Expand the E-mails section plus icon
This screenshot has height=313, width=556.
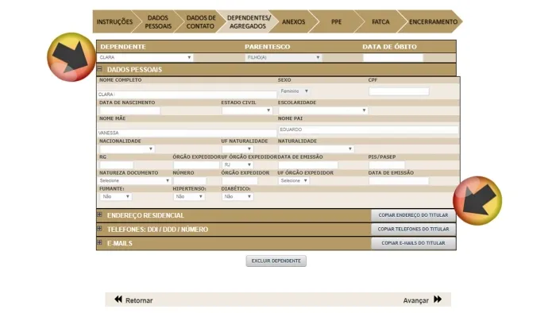point(99,242)
